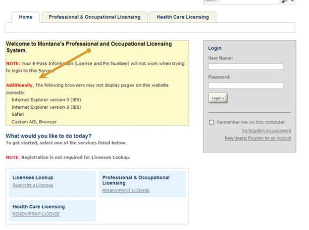Screen dimensions: 309x230
Task: Follow the Search for a Licensee link
Action: [x=33, y=185]
